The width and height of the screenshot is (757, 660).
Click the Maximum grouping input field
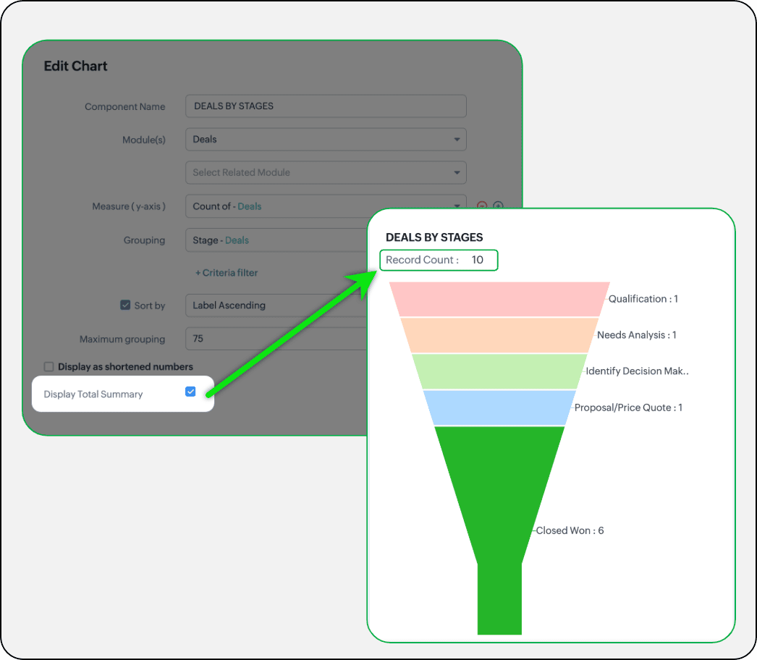(x=275, y=339)
